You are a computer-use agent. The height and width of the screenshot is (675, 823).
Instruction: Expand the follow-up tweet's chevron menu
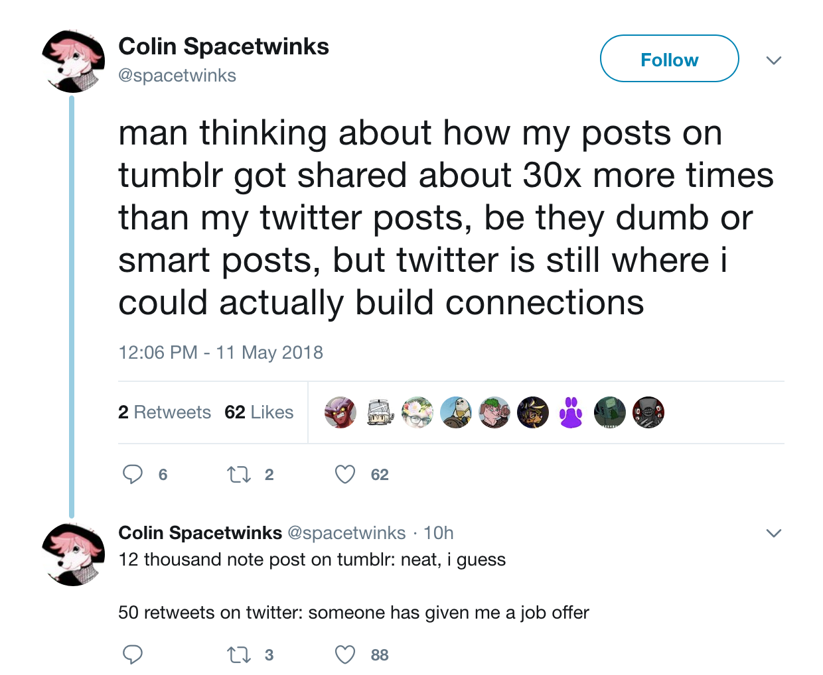tap(773, 533)
